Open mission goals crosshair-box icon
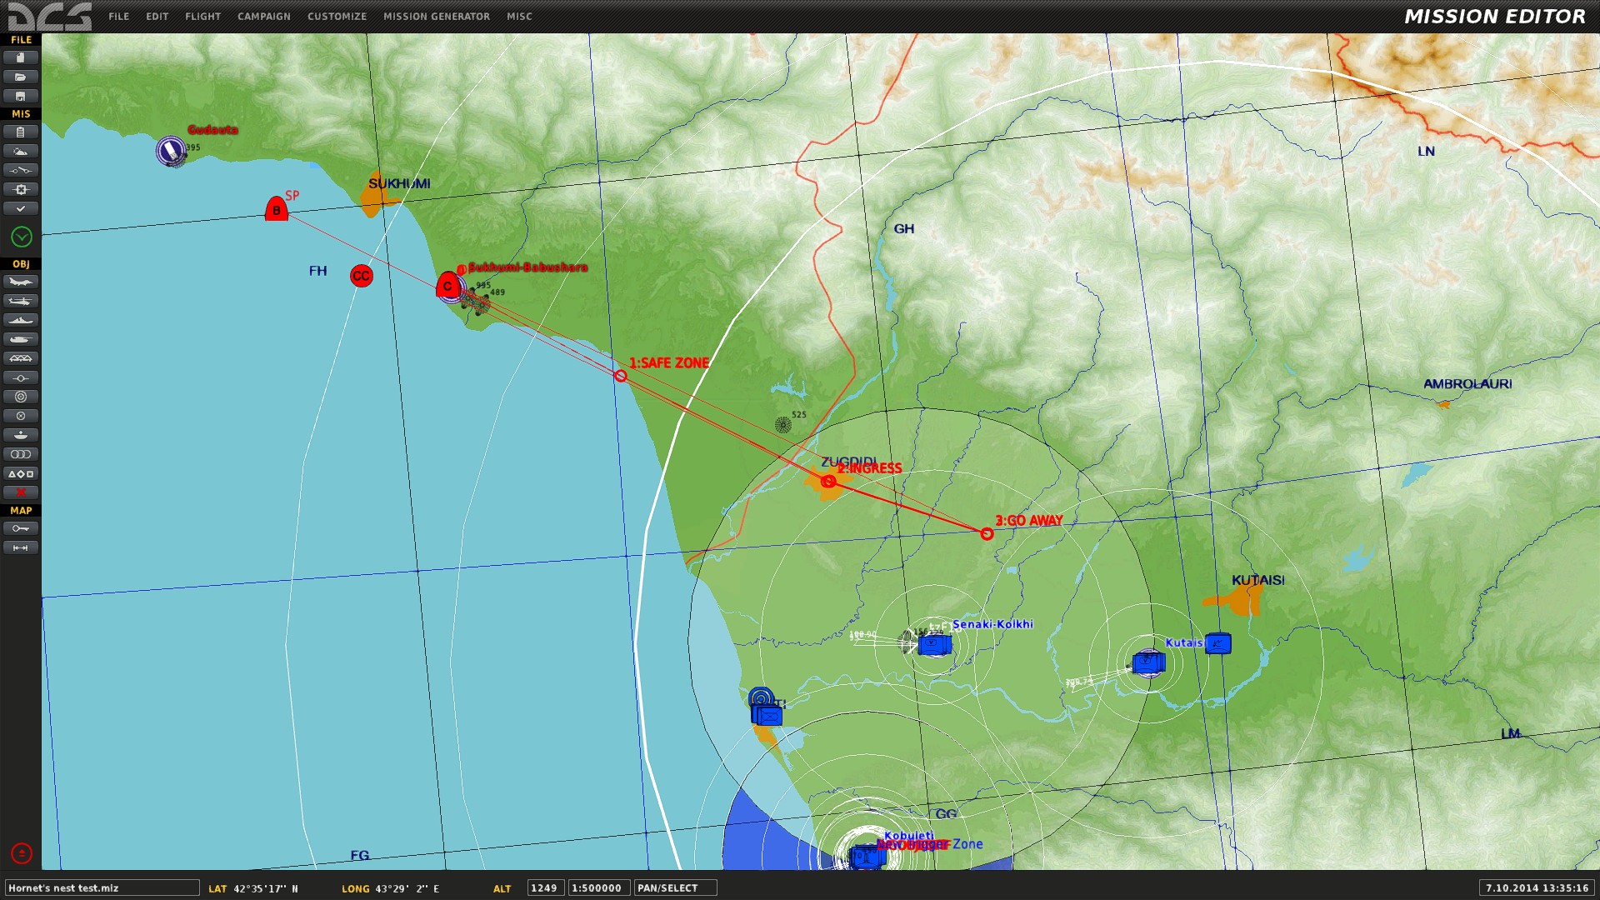This screenshot has height=900, width=1600. (x=21, y=189)
